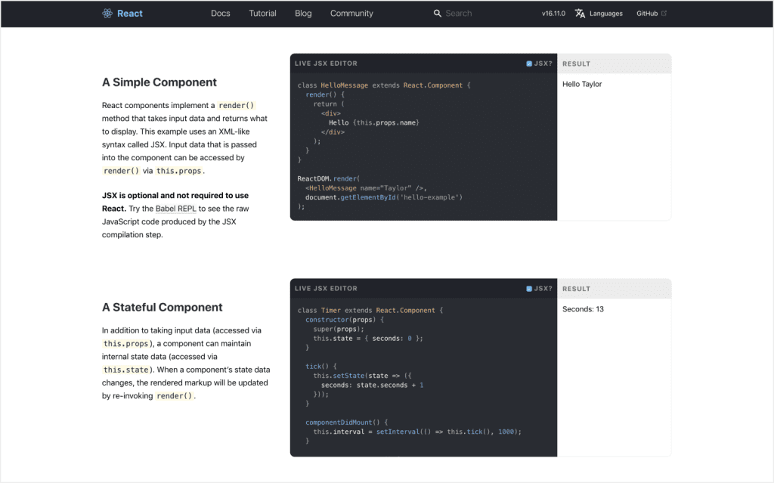This screenshot has height=483, width=774.
Task: Toggle JSX checkbox in the Timer editor
Action: [529, 289]
